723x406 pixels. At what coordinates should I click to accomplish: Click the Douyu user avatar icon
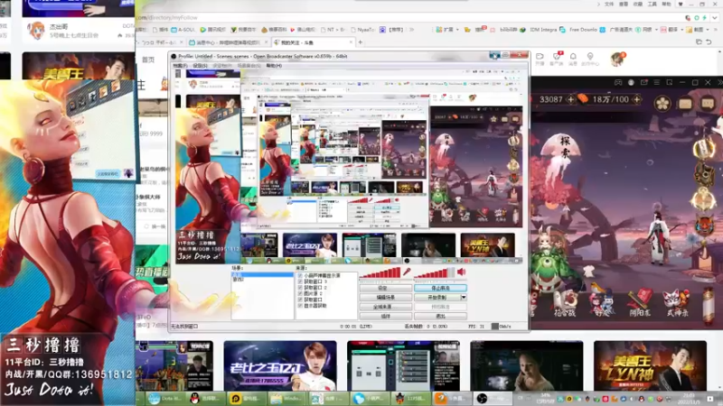tap(617, 59)
